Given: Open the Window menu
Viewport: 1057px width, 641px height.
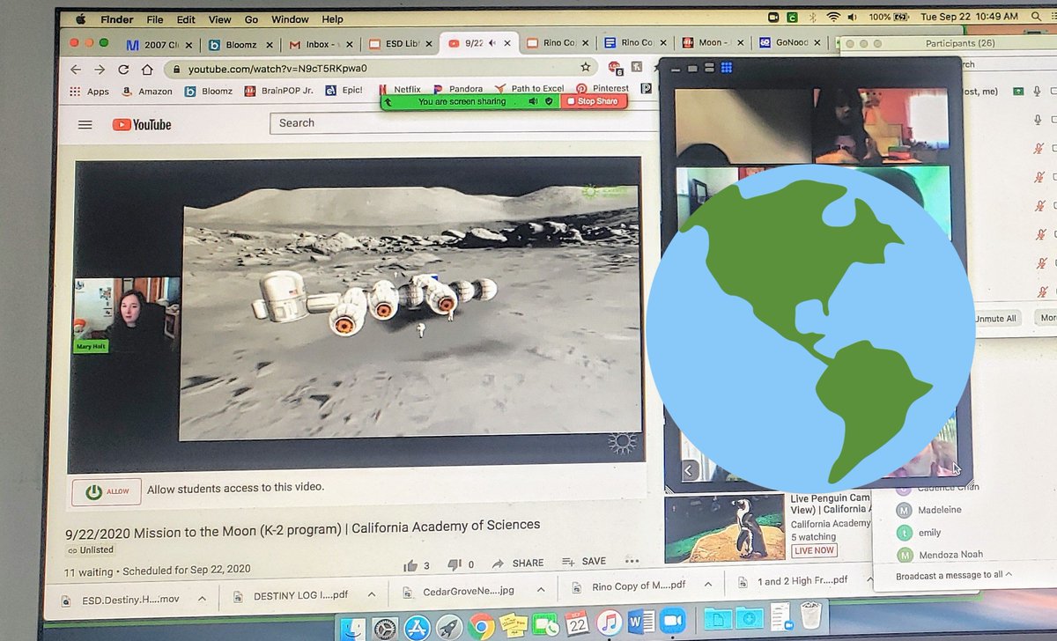Looking at the screenshot, I should pyautogui.click(x=290, y=19).
